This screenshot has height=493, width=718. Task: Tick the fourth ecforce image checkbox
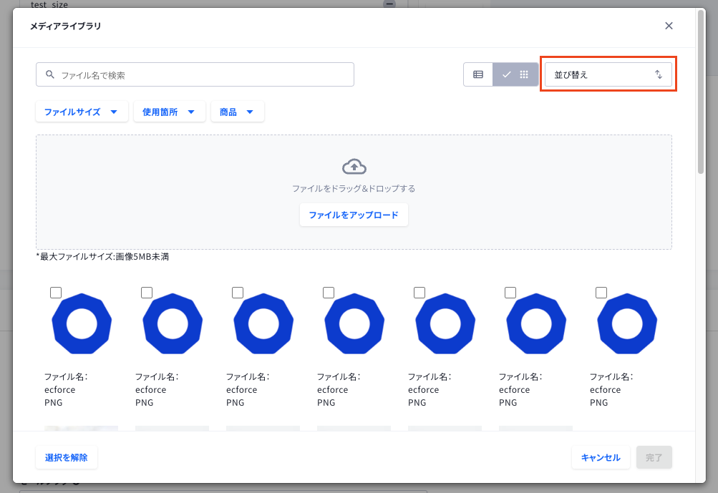click(x=329, y=293)
